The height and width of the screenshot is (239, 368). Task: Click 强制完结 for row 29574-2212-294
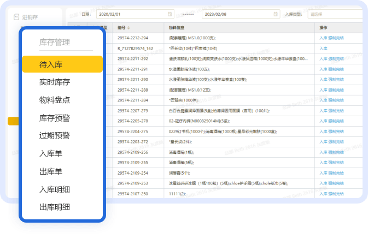click(336, 38)
